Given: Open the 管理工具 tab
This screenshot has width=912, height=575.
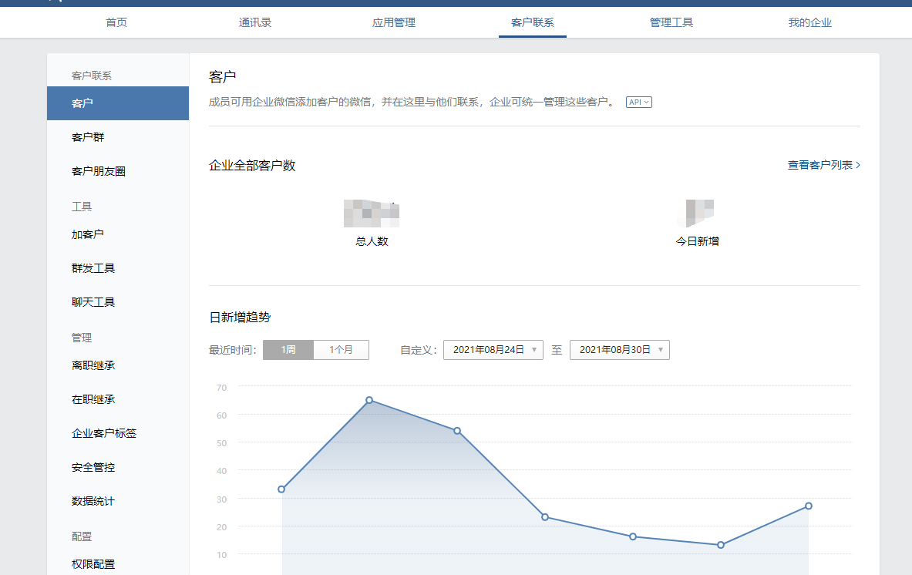Looking at the screenshot, I should click(x=671, y=22).
